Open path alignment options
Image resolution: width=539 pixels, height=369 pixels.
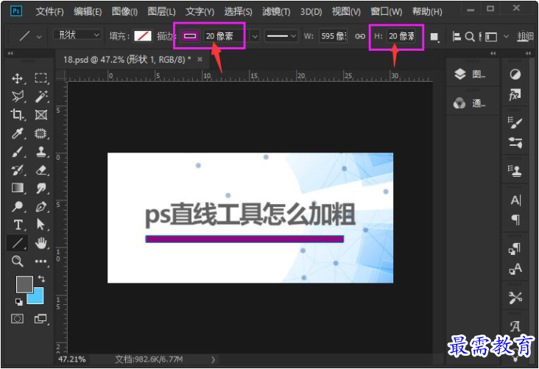pyautogui.click(x=457, y=36)
